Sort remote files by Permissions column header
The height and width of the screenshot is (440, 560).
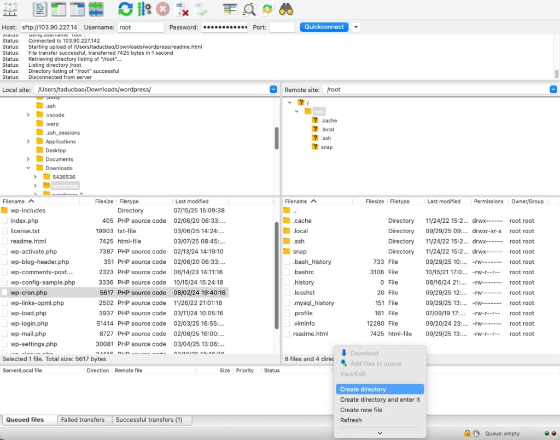click(x=488, y=201)
